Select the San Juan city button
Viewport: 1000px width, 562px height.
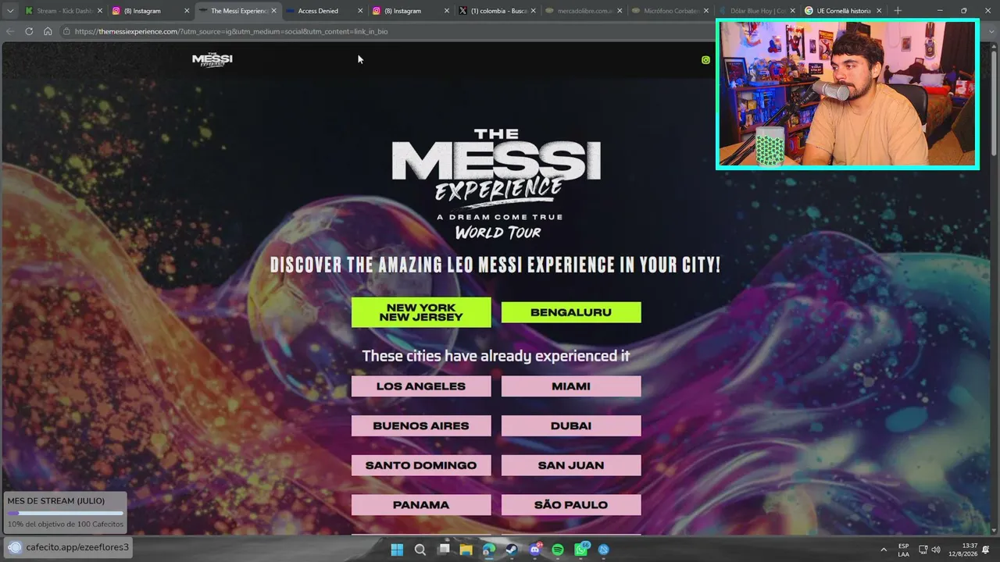click(x=571, y=465)
